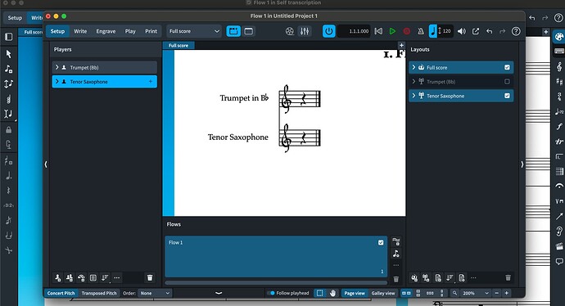The image size is (565, 306).
Task: Expand the Tenor Saxophone player
Action: coord(57,82)
